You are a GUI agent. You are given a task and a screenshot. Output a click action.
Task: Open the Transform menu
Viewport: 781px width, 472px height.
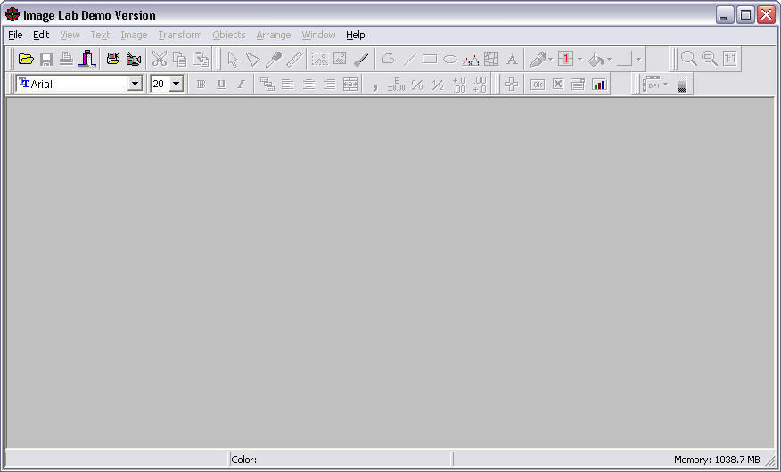[180, 35]
